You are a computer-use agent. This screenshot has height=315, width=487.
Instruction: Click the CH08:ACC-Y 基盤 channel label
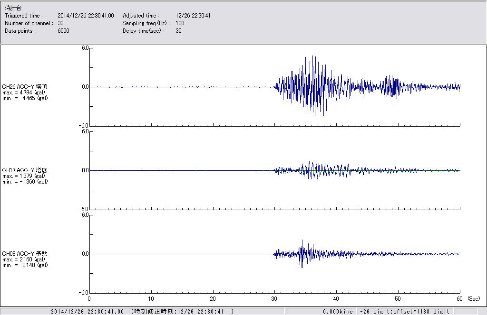[x=25, y=253]
